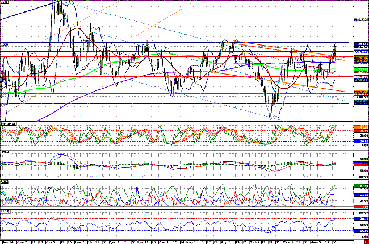Click the MACD -100.00 axis value

(x=362, y=176)
